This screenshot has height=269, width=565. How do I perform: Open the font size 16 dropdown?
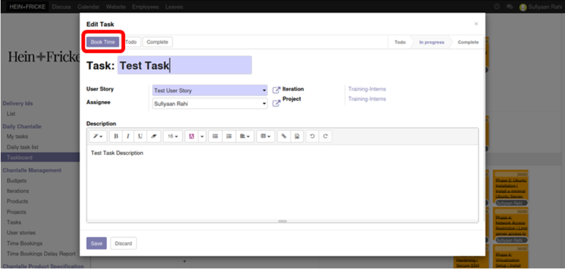click(173, 136)
